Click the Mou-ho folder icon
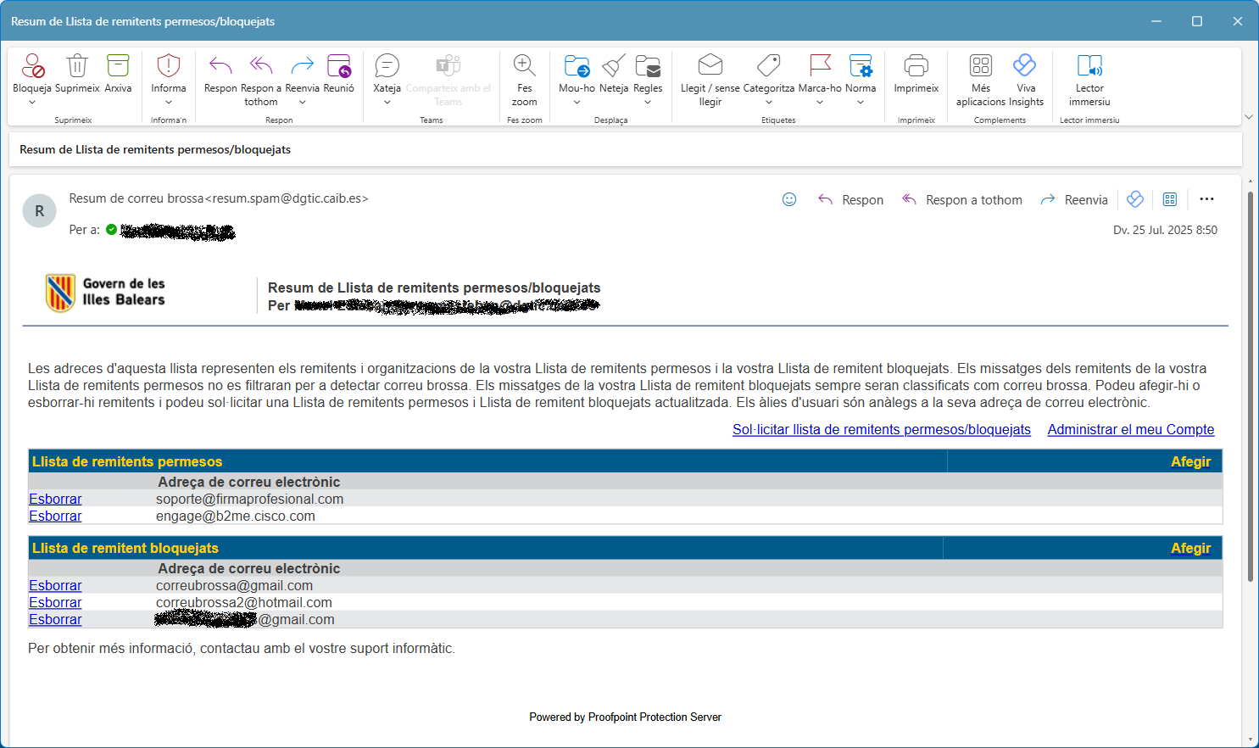Image resolution: width=1259 pixels, height=748 pixels. pos(577,66)
